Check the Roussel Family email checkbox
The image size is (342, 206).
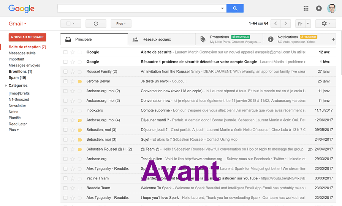tap(65, 72)
